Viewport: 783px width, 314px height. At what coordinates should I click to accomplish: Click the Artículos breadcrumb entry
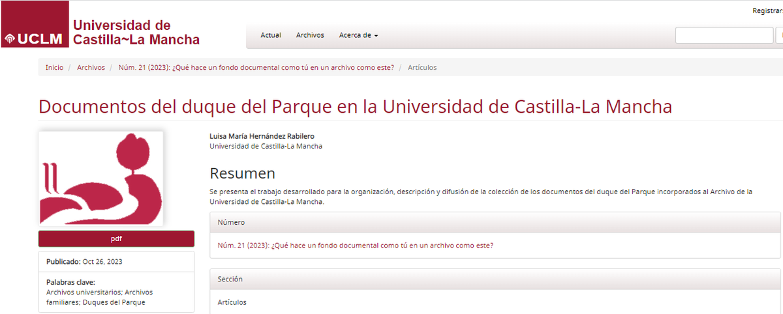point(422,67)
